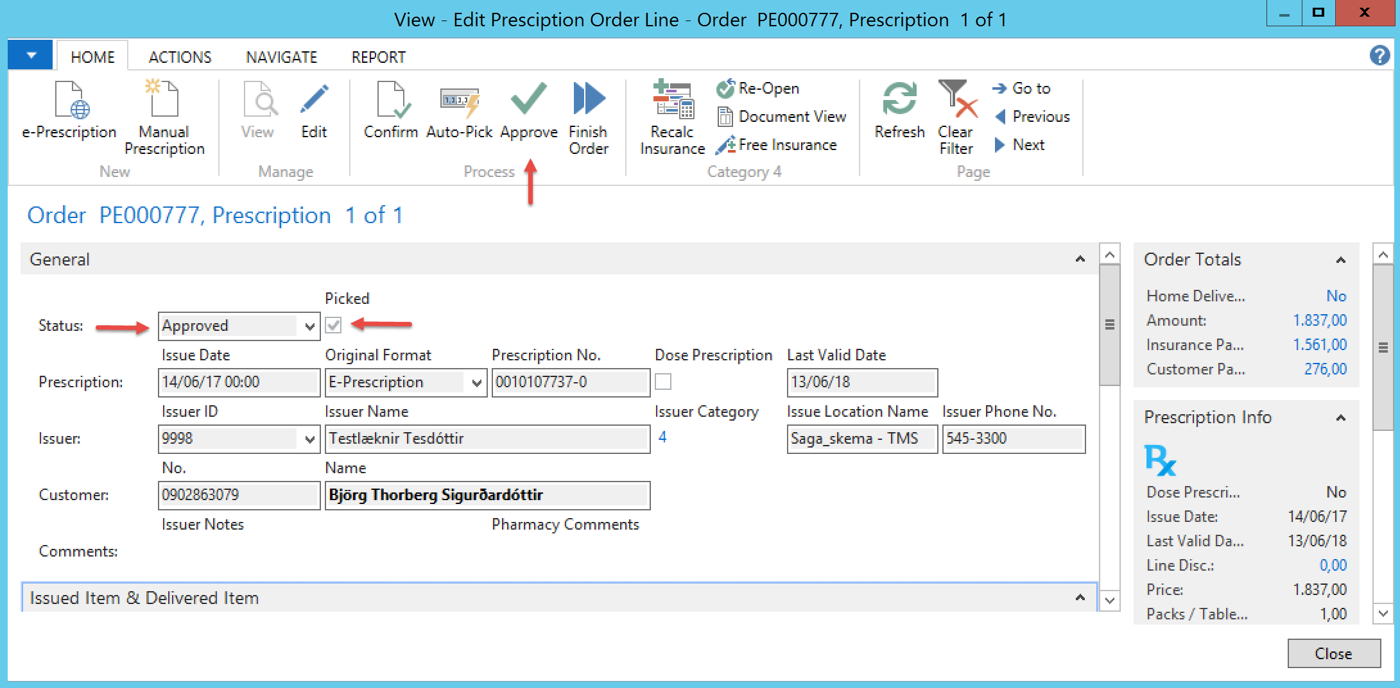The height and width of the screenshot is (688, 1400).
Task: Click the Edit pencil icon
Action: coord(314,101)
